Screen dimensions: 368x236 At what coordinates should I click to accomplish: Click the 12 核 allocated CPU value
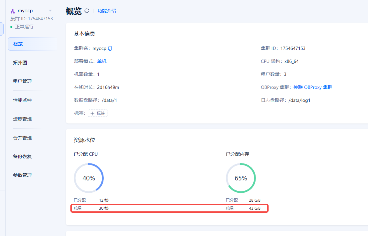click(x=104, y=200)
